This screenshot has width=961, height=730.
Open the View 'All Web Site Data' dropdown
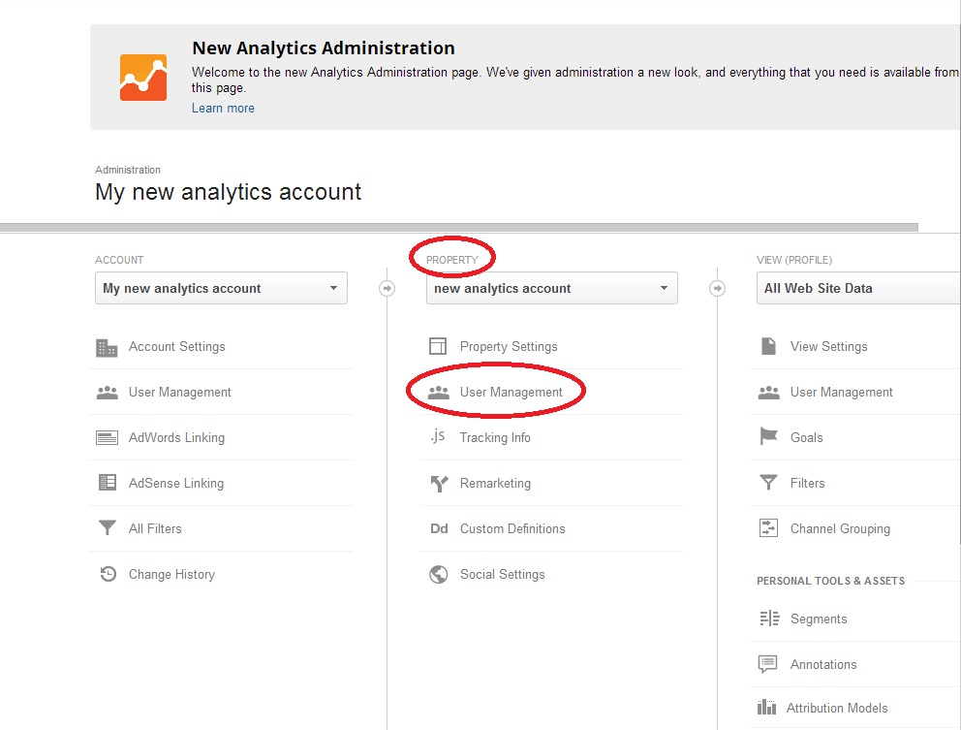tap(857, 288)
